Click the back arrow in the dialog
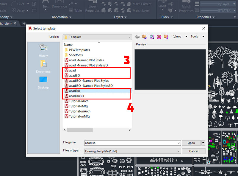Viewport: 238px width, 176px height. (137, 37)
